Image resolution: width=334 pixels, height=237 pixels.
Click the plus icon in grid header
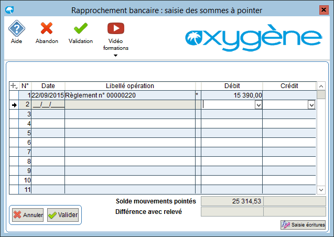click(14, 86)
